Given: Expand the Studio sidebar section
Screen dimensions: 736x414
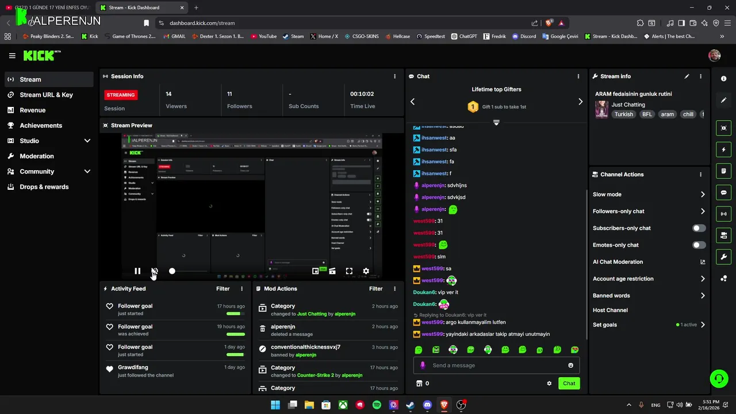Looking at the screenshot, I should click(x=87, y=141).
